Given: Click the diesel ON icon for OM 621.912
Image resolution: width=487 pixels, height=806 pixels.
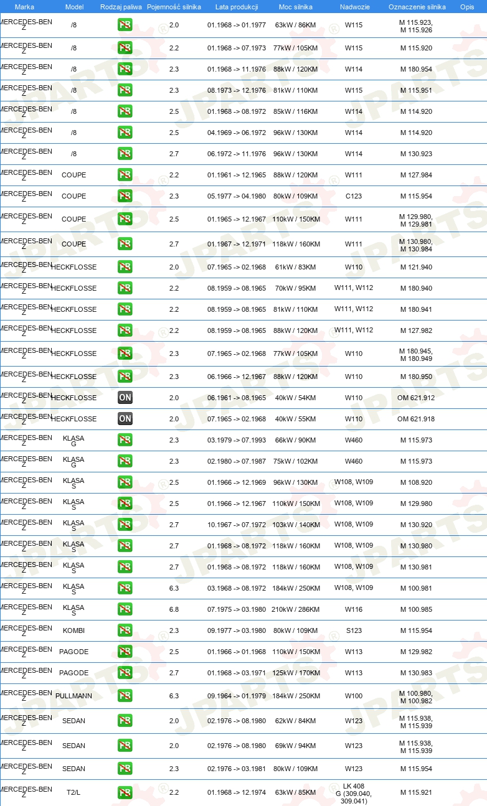Looking at the screenshot, I should 125,398.
